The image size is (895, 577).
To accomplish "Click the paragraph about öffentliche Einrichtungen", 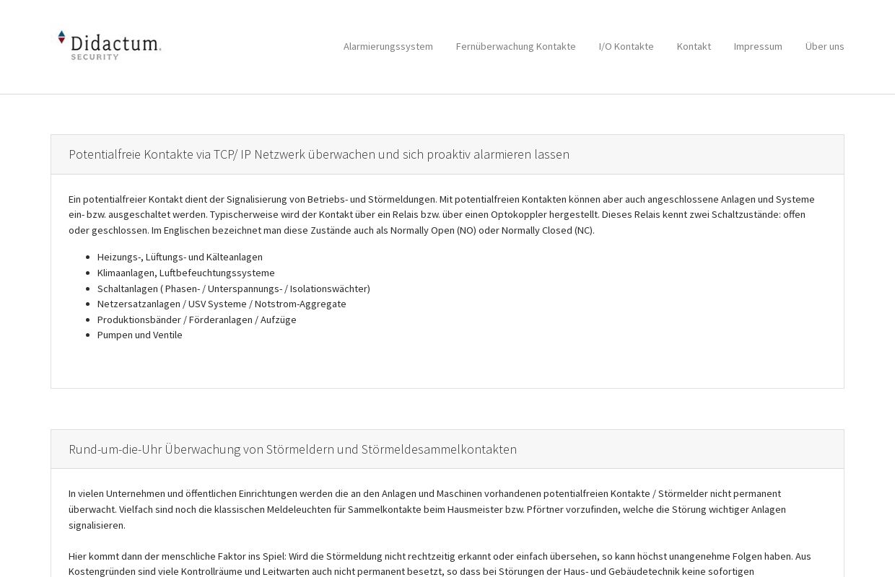I will pos(426,509).
